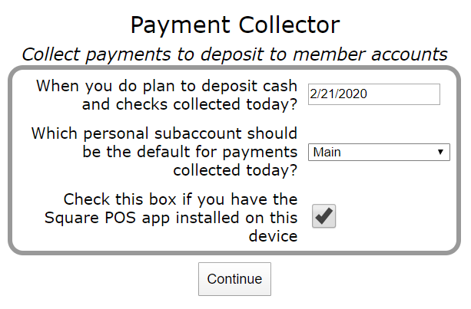Click the checkmark icon in the form
The height and width of the screenshot is (309, 471).
(x=324, y=218)
